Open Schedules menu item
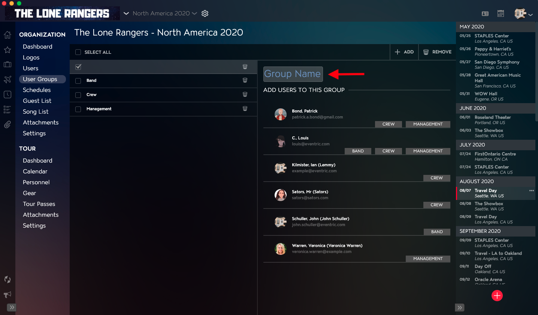Image resolution: width=538 pixels, height=315 pixels. pos(37,90)
